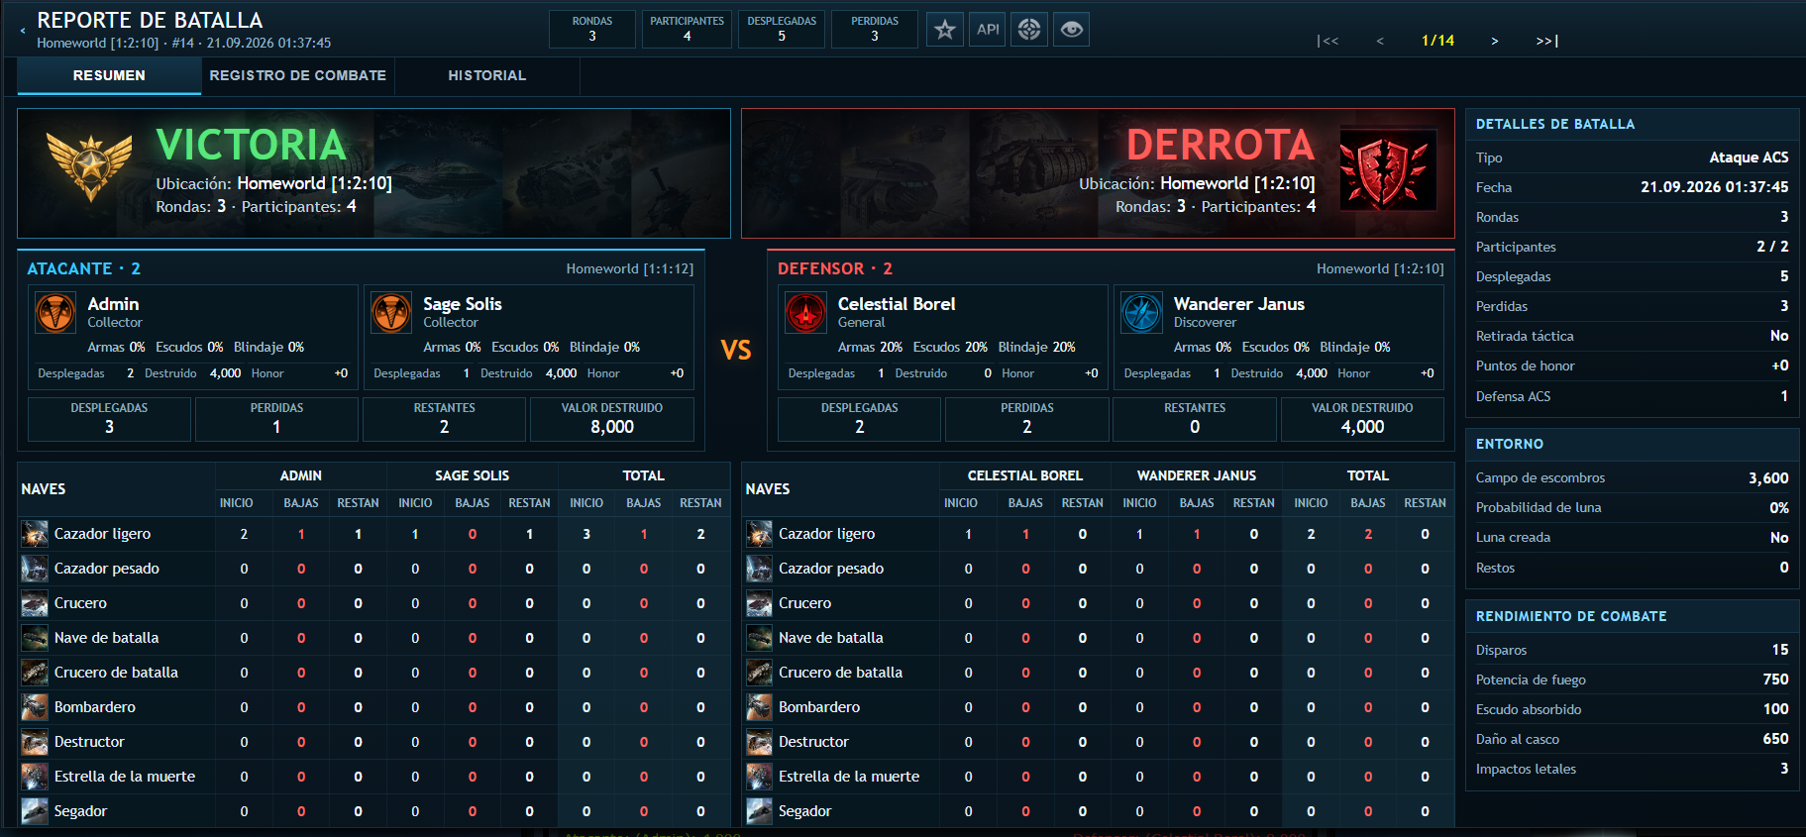Click the golden winged Victoria emblem
Viewport: 1806px width, 837px height.
coord(89,167)
